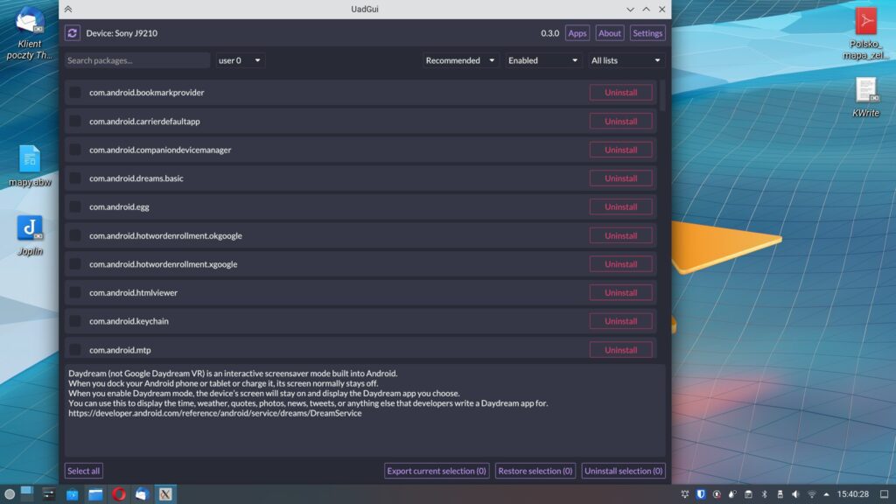Open Bitwarden shield icon in tray
The height and width of the screenshot is (504, 896).
(701, 494)
